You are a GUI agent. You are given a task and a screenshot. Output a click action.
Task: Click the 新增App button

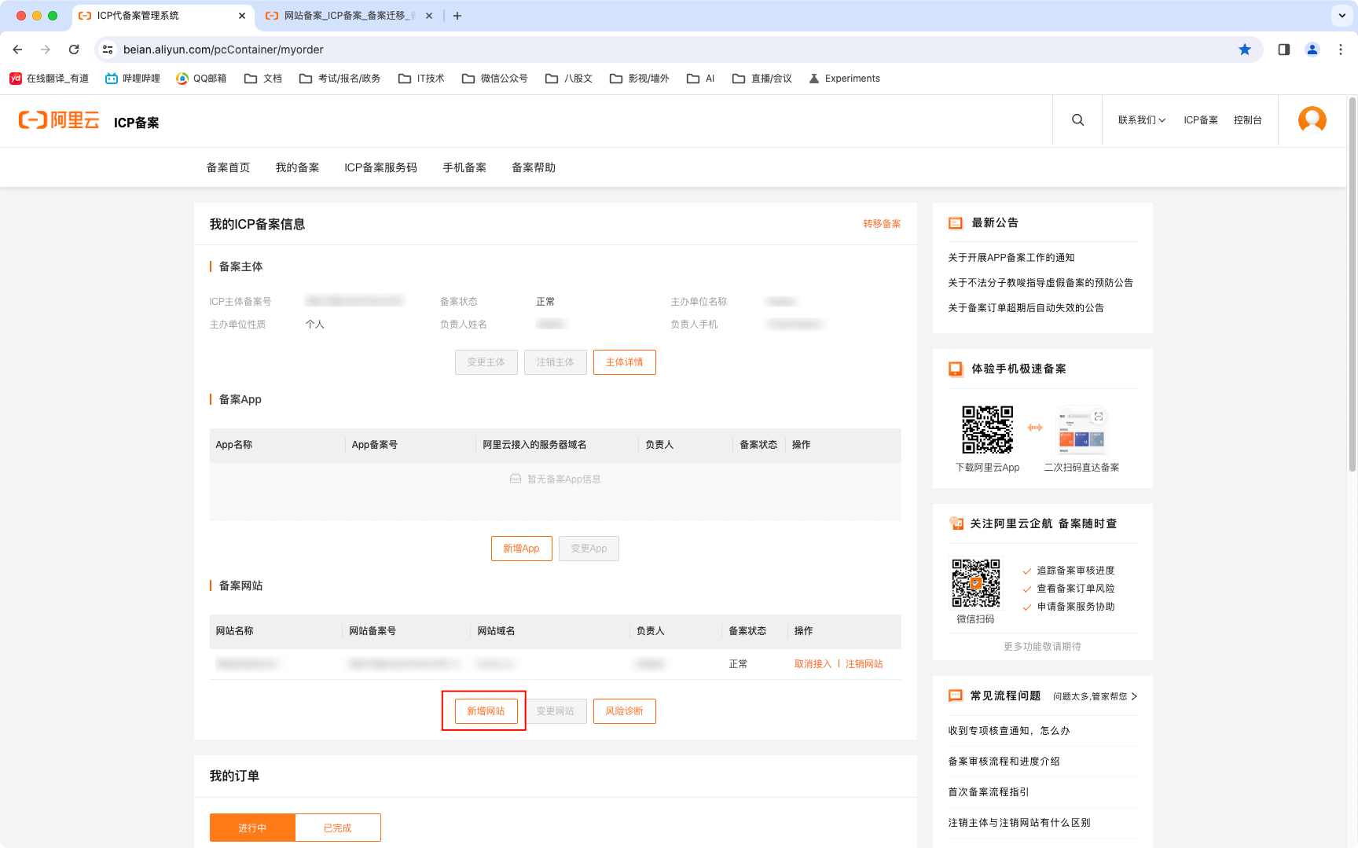[521, 549]
